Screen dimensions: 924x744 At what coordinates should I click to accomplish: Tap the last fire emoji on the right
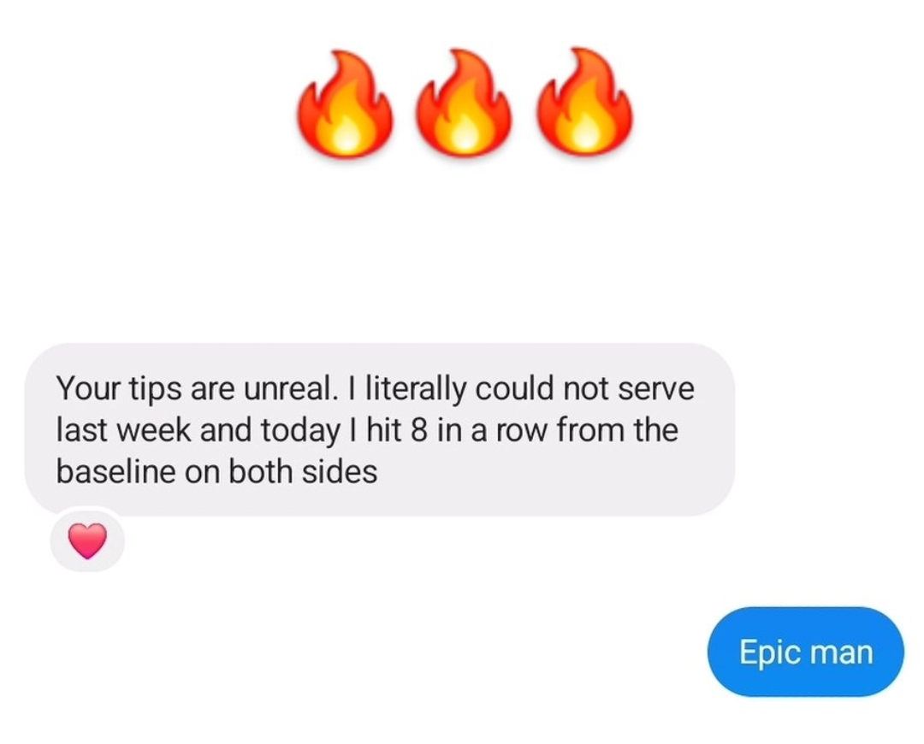tap(584, 103)
